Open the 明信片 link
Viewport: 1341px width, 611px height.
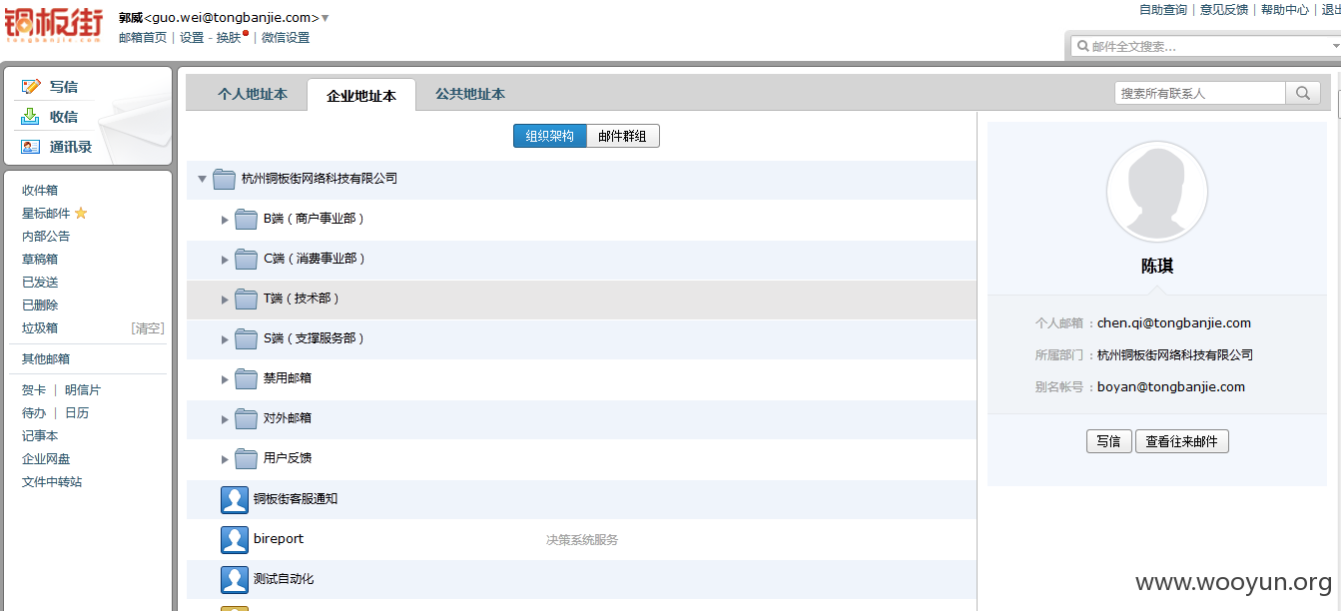[x=83, y=389]
